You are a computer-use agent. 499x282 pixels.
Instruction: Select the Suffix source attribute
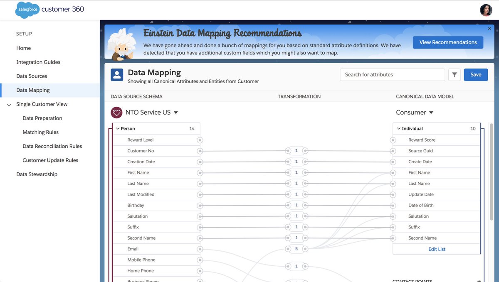pos(156,227)
